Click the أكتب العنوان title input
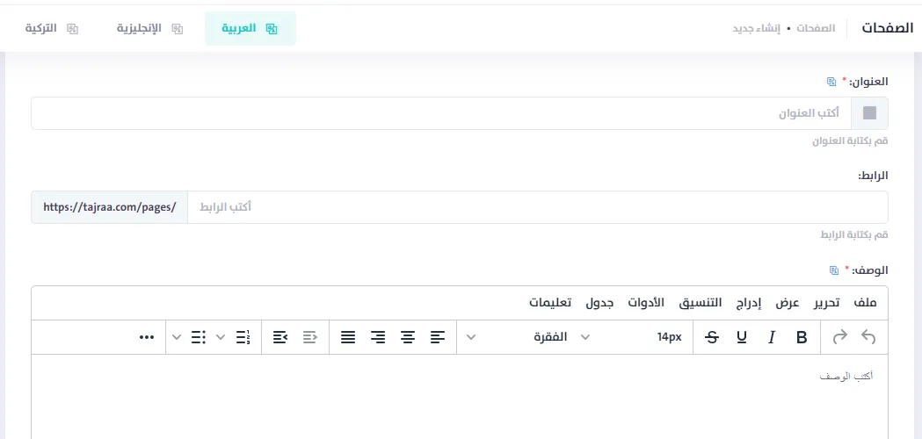Image resolution: width=922 pixels, height=439 pixels. coord(441,113)
